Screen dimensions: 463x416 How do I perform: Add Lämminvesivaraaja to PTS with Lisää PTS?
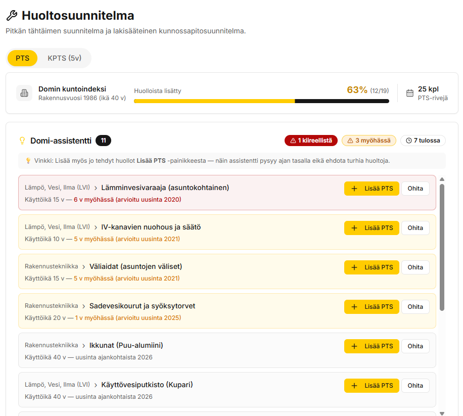point(372,189)
